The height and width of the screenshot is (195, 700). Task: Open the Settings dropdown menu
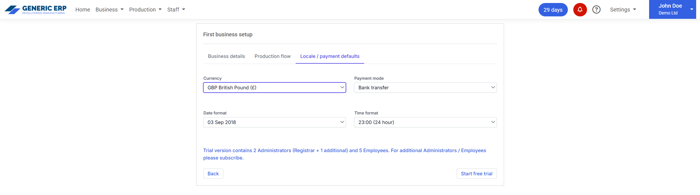point(623,10)
